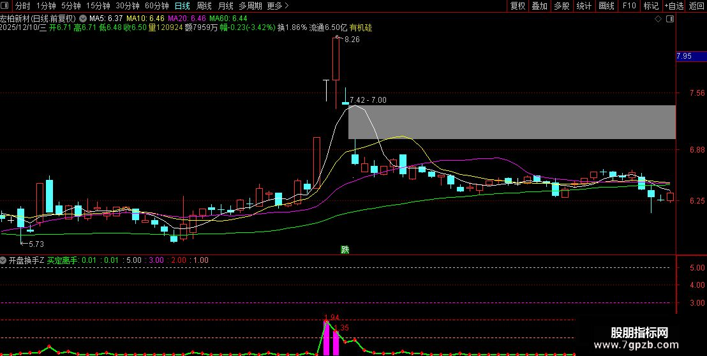Toggle the right side panel icon

point(670,19)
